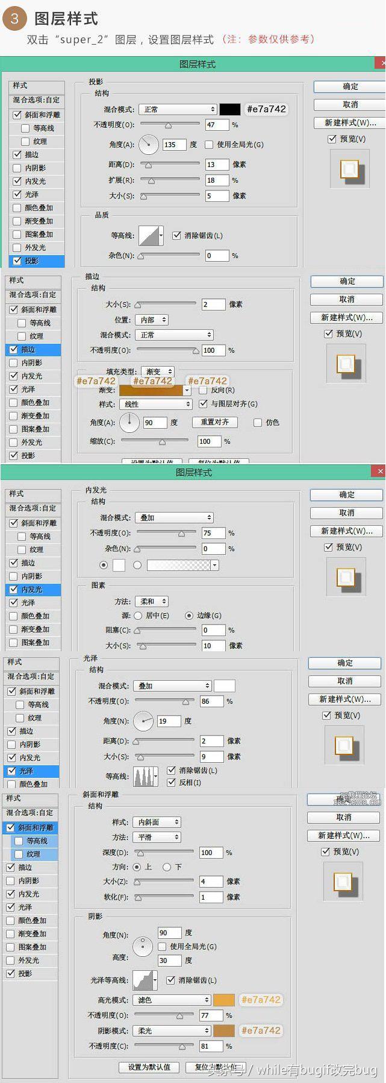This screenshot has height=1083, width=386.
Task: Toggle 反相 checkbox in the 光泽 panel
Action: (171, 783)
